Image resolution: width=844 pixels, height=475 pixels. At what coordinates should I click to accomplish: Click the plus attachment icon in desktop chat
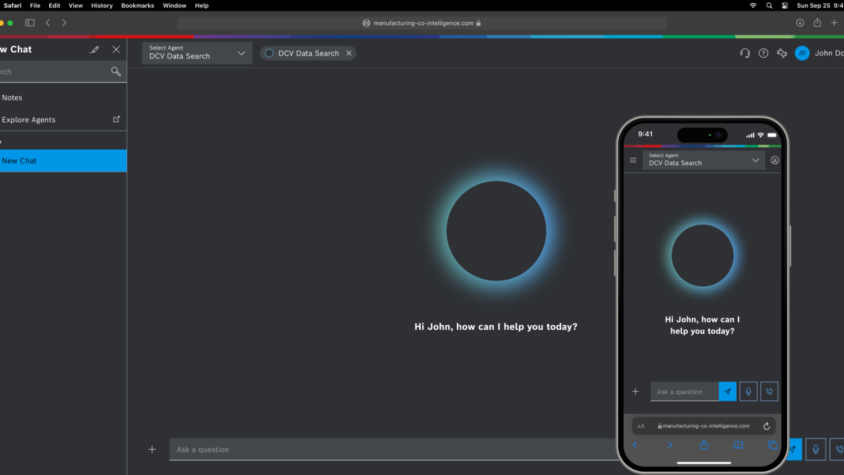[152, 449]
